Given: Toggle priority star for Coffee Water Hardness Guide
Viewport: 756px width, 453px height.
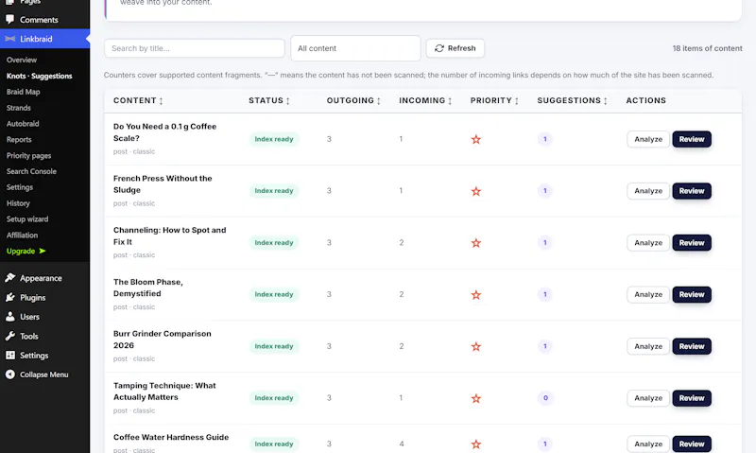Looking at the screenshot, I should tap(476, 444).
